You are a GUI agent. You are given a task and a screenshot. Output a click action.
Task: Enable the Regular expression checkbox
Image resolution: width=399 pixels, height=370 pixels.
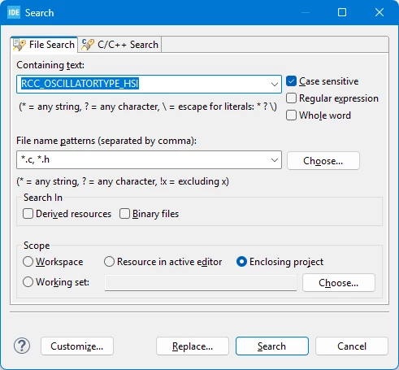coord(291,98)
